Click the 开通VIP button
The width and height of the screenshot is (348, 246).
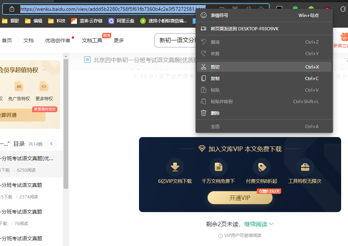tap(240, 198)
